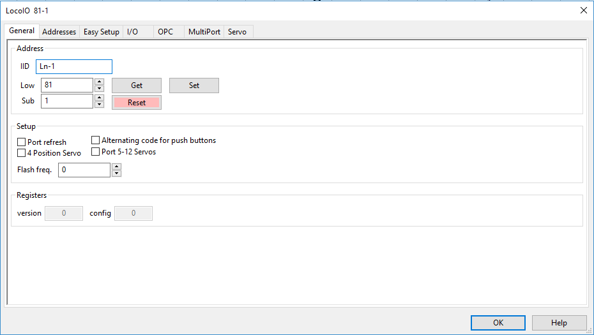594x335 pixels.
Task: Increase the Low address value
Action: (99, 82)
